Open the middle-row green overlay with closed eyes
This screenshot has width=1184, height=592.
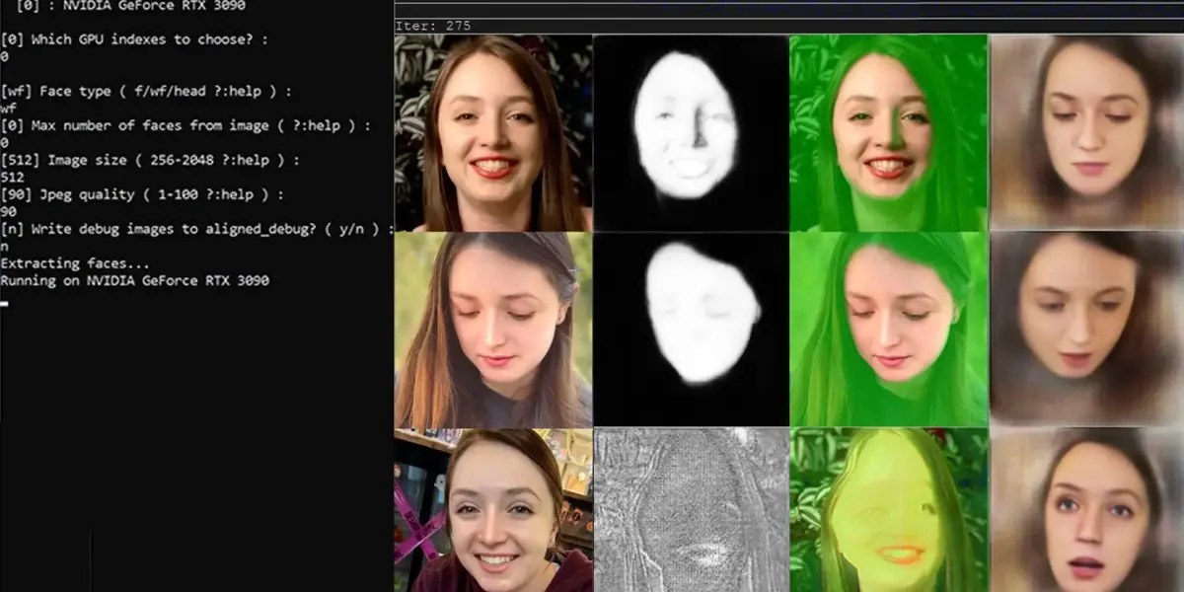coord(888,330)
